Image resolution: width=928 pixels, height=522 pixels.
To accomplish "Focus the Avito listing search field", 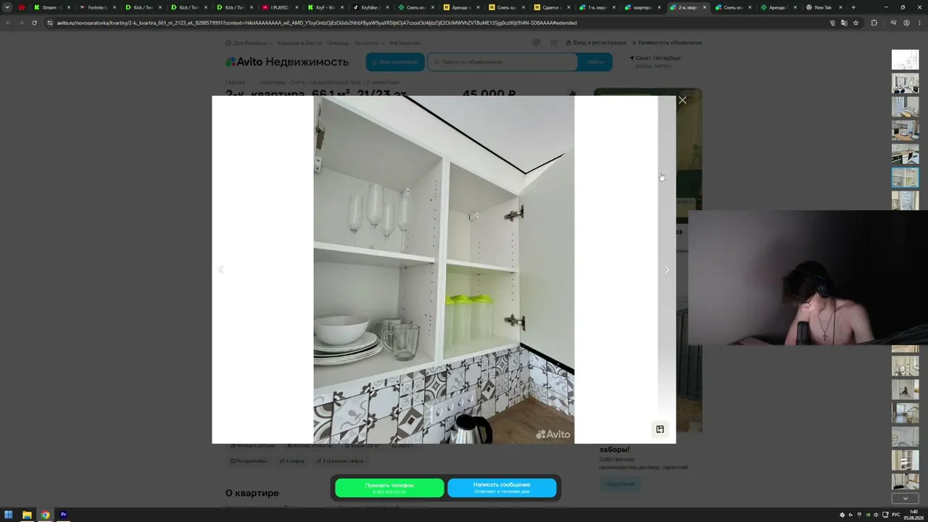I will (x=502, y=62).
